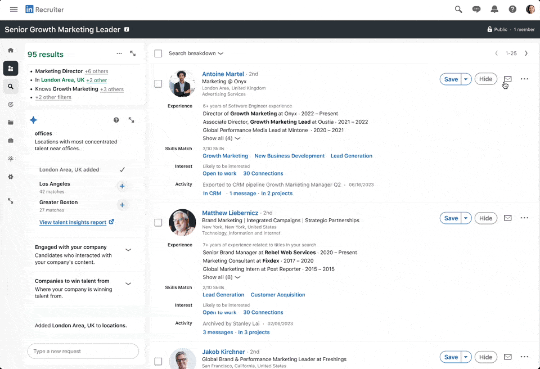
Task: Expand Engaged with your company section
Action: [x=128, y=249]
